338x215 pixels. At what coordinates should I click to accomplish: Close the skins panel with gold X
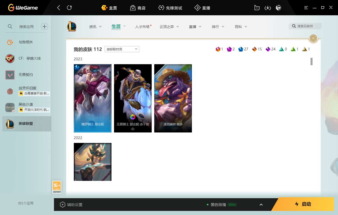click(313, 38)
